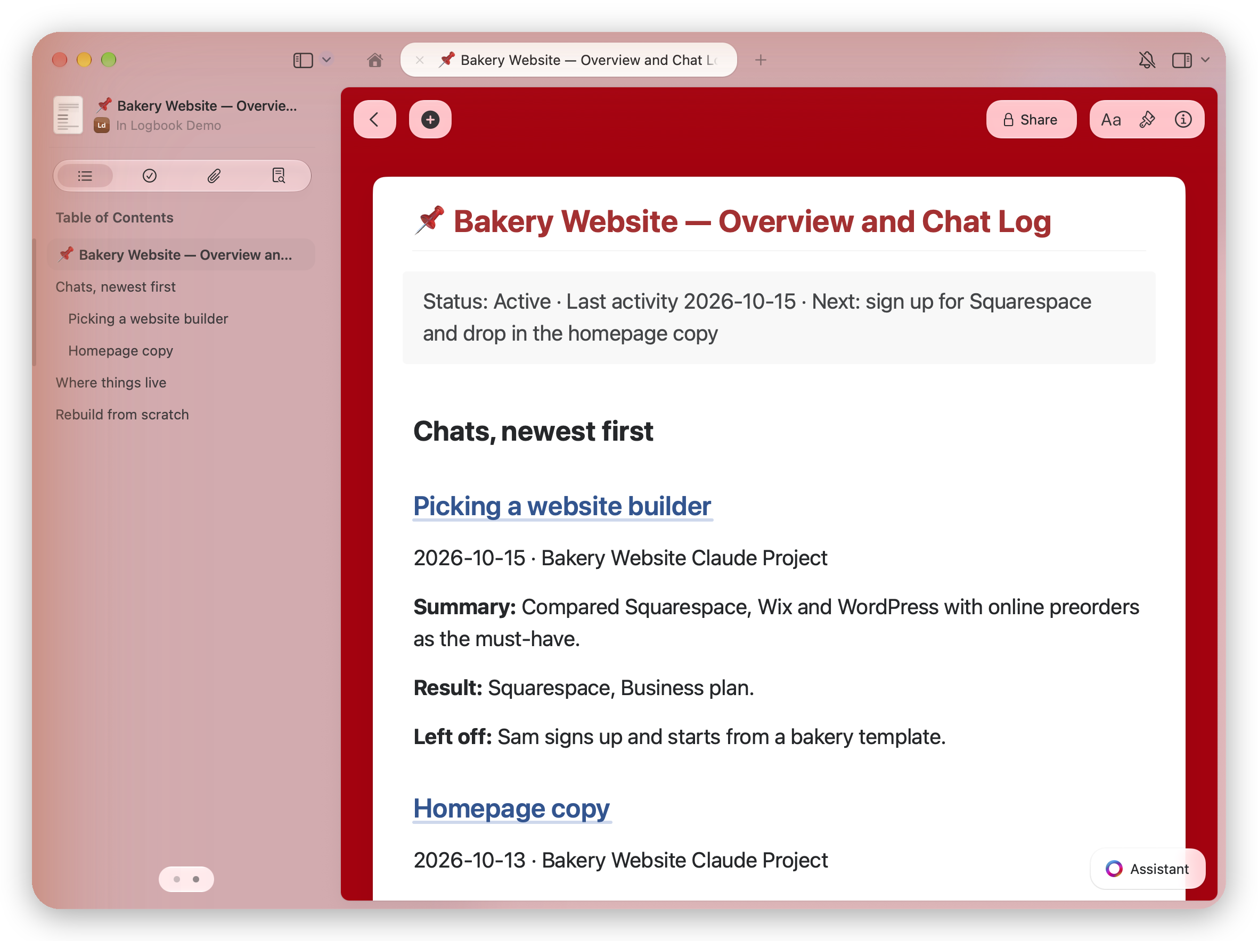Viewport: 1258px width, 941px height.
Task: Jump to Rebuild from scratch section
Action: click(x=122, y=414)
